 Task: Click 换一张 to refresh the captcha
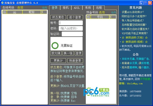click(68, 53)
